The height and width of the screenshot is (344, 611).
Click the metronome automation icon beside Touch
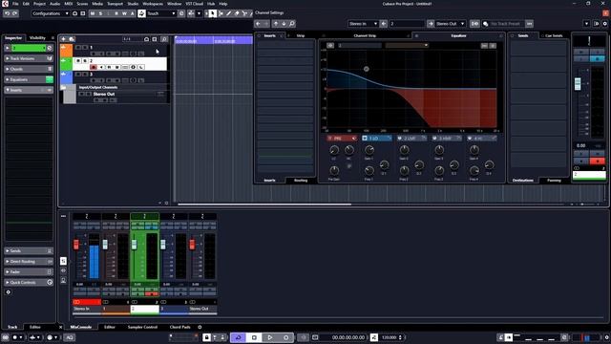pos(142,13)
